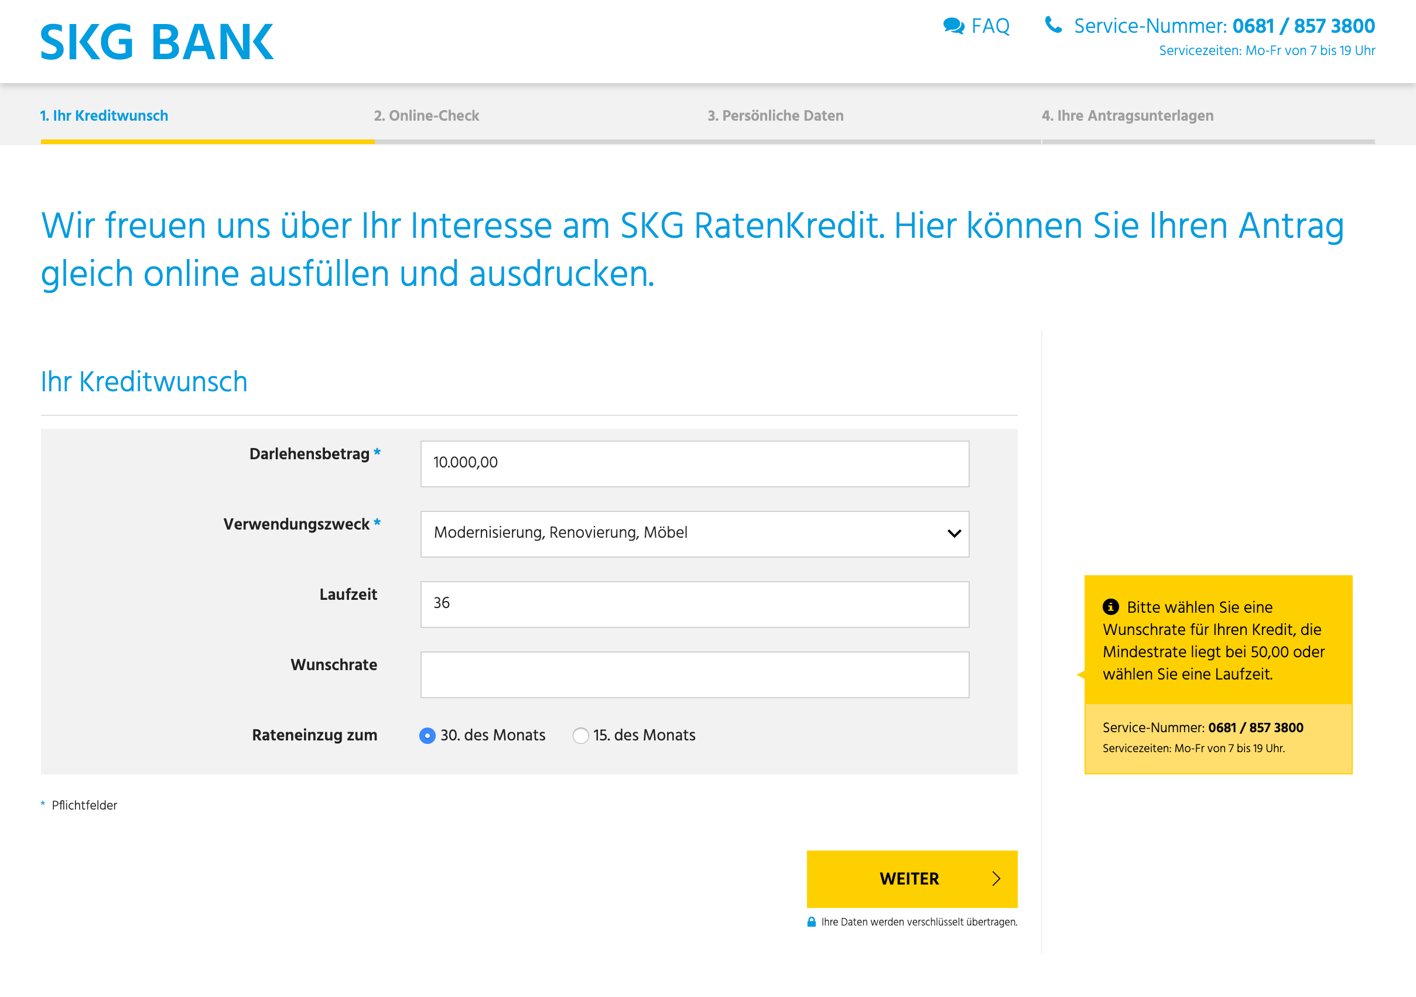Click the Laufzeit input field
The height and width of the screenshot is (997, 1416).
pyautogui.click(x=695, y=604)
